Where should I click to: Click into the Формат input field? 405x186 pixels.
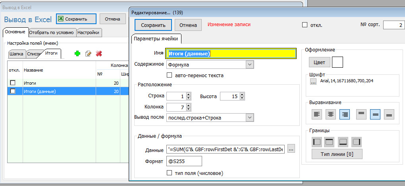click(x=184, y=161)
